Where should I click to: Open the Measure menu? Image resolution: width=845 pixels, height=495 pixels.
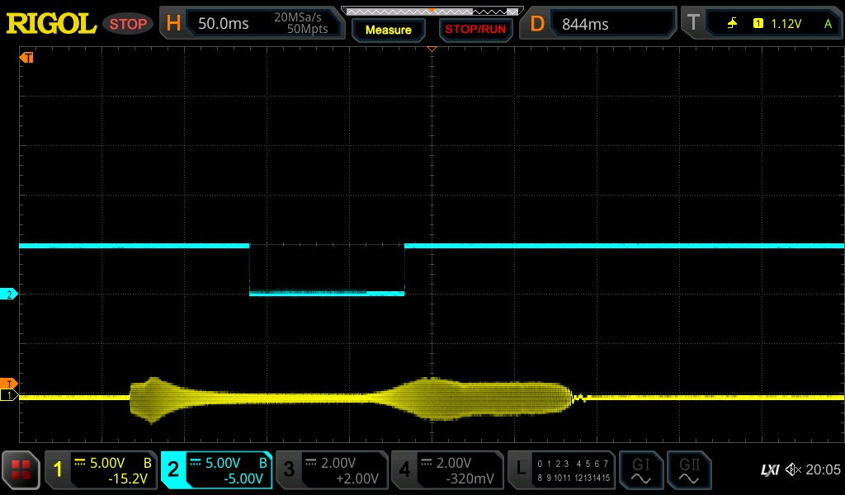tap(388, 30)
